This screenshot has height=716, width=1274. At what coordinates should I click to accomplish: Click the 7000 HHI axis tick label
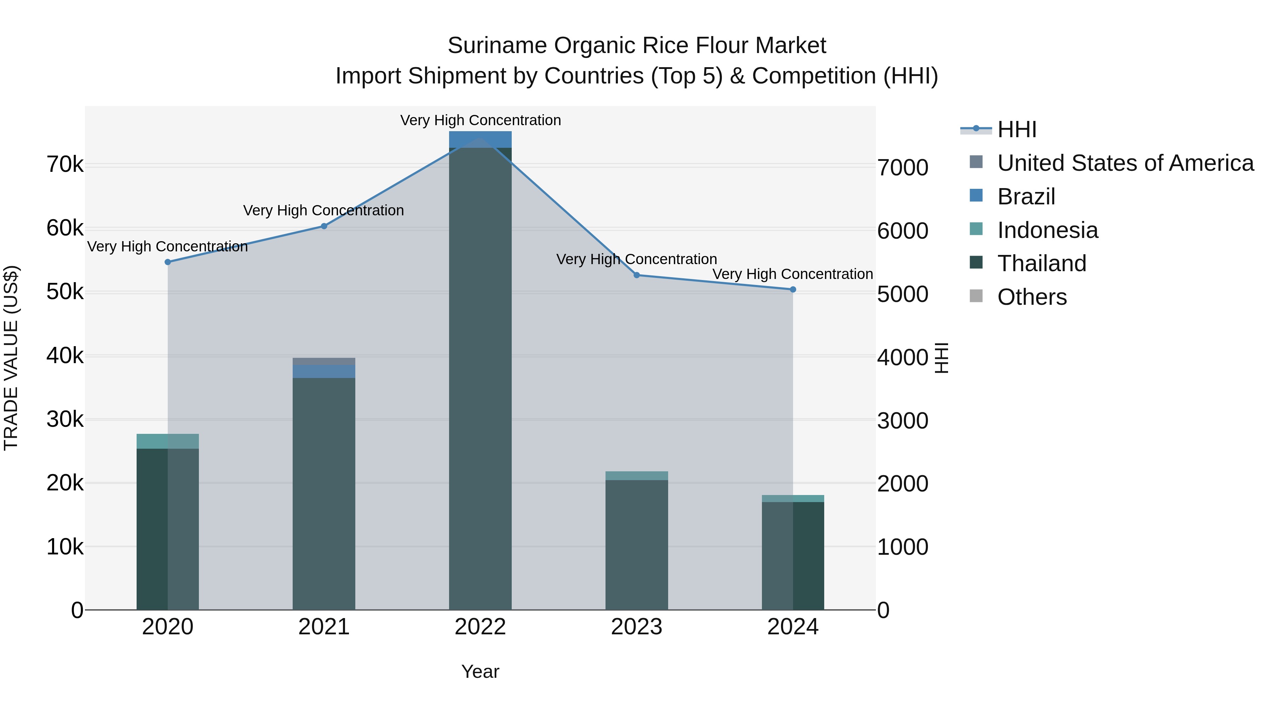point(903,168)
